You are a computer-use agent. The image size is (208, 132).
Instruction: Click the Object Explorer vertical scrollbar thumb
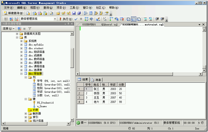pyautogui.click(x=72, y=58)
